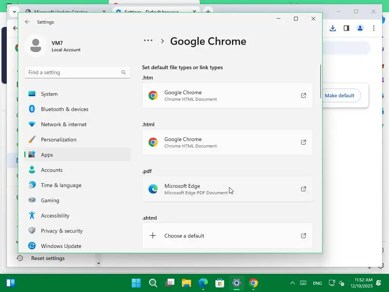Expand breadcrumb ellipsis before Google Chrome

(x=148, y=40)
